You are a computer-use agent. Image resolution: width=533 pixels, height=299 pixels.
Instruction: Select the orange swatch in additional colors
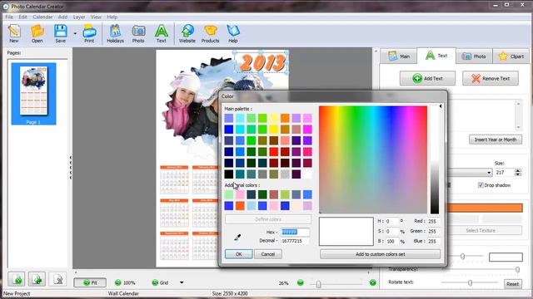(x=240, y=205)
